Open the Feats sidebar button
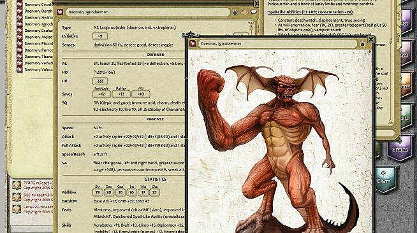The height and width of the screenshot is (233, 417). pos(384,180)
